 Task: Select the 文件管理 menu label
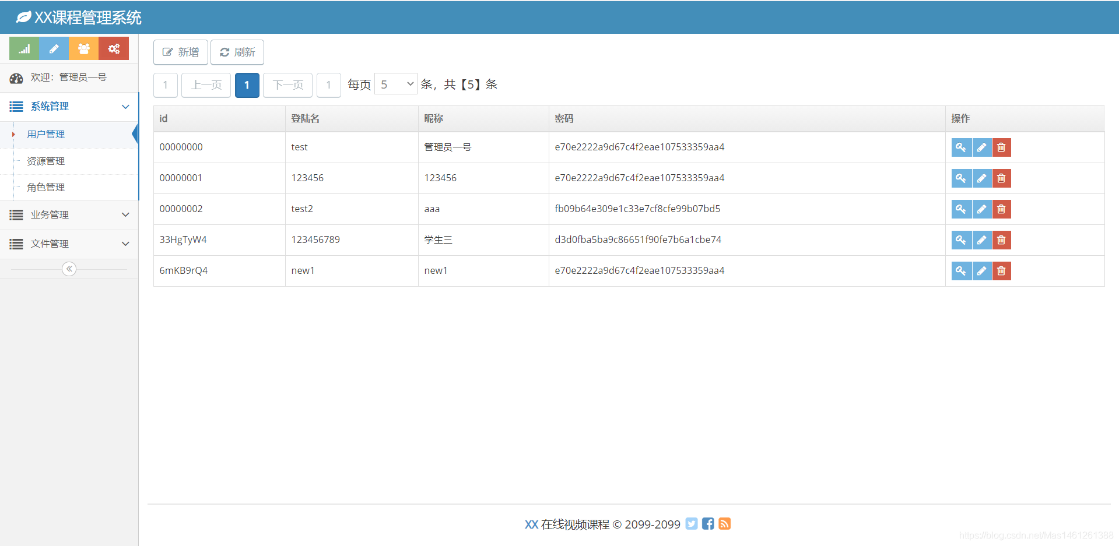tap(50, 244)
